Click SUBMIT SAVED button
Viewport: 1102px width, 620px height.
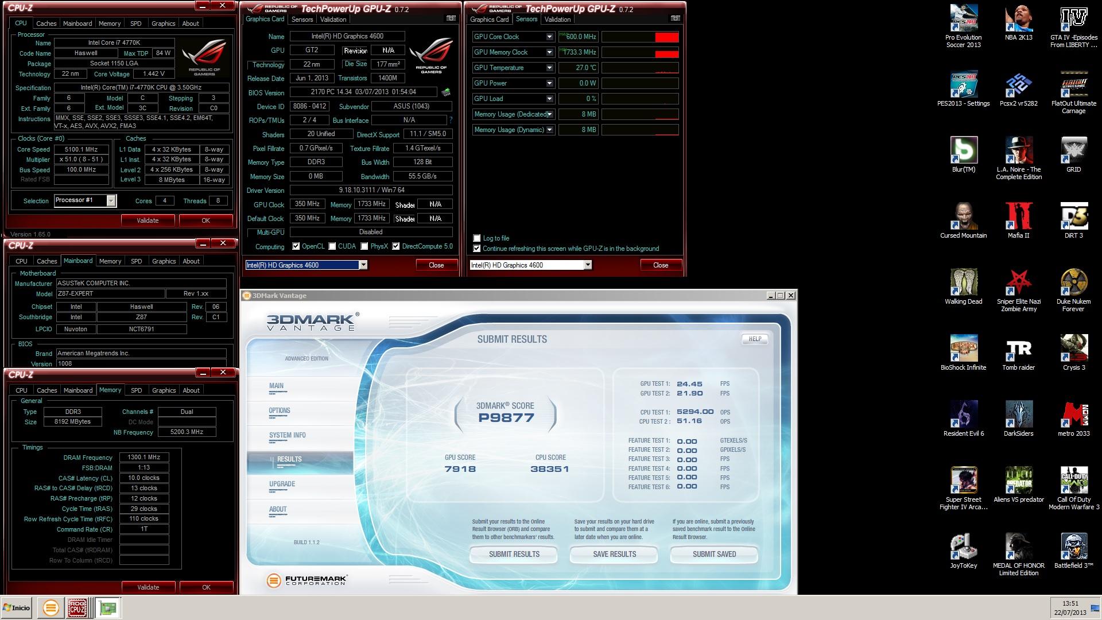click(x=714, y=554)
